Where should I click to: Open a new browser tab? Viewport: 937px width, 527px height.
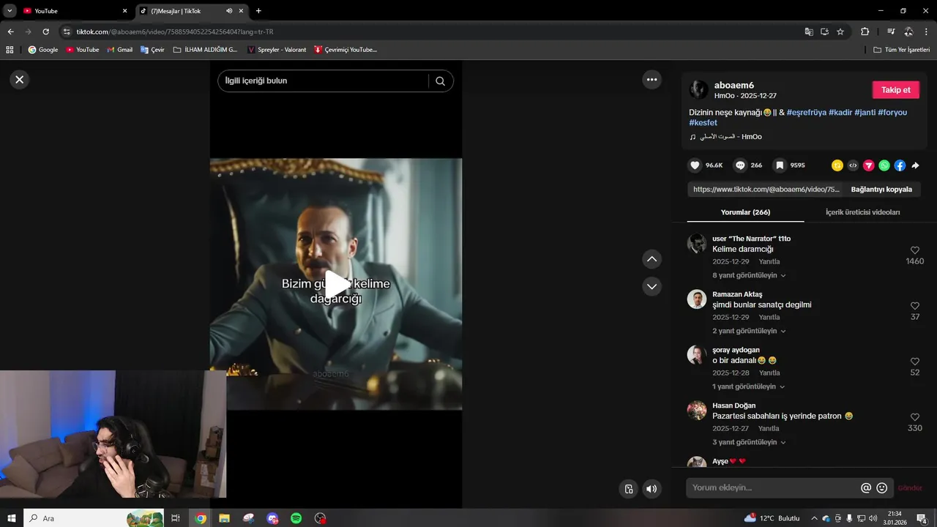258,11
